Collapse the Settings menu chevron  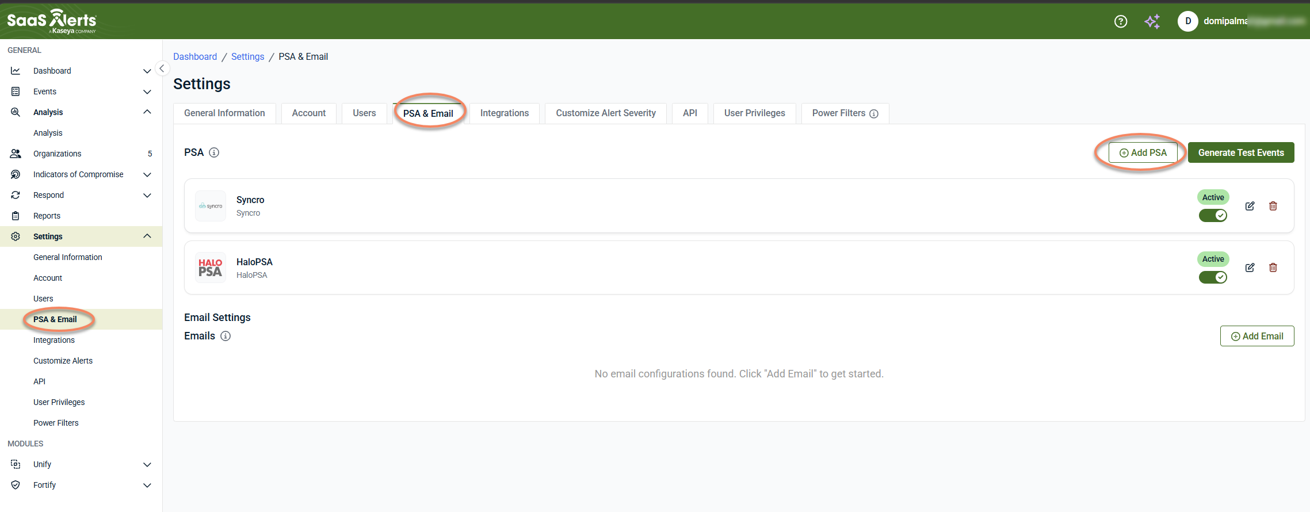click(x=147, y=236)
